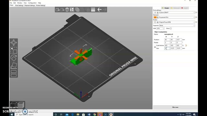Open the View menu
Image resolution: width=207 pixels, height=116 pixels.
pyautogui.click(x=25, y=3)
